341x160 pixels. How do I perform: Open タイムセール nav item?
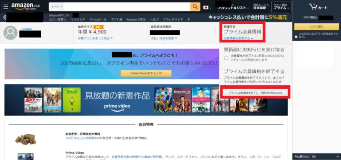[98, 20]
